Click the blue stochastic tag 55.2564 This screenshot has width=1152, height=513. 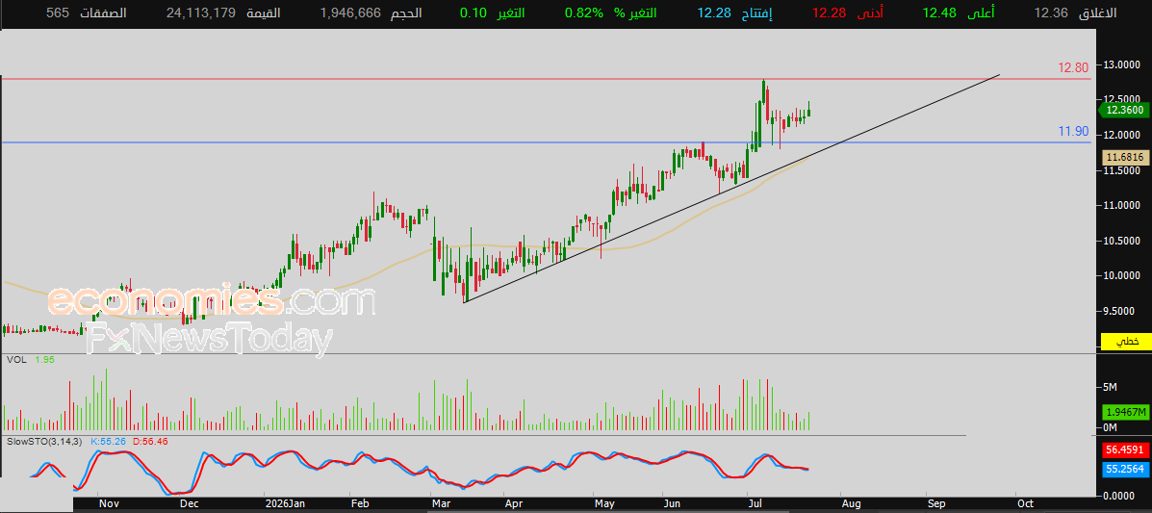(x=1126, y=469)
